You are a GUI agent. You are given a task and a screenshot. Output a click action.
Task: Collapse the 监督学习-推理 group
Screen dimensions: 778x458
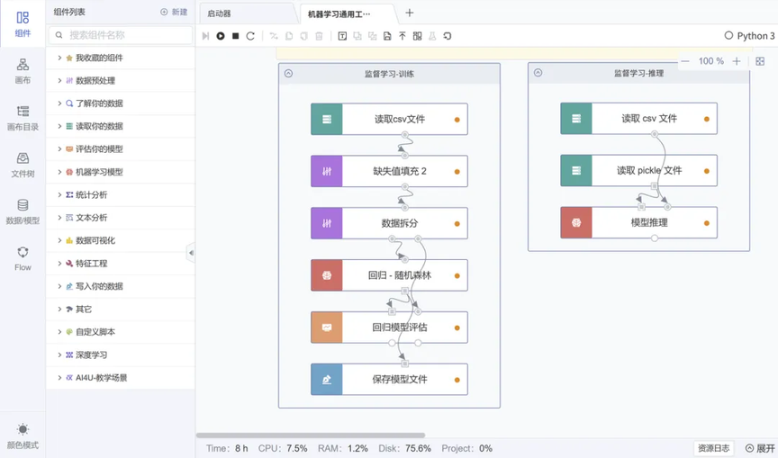point(538,73)
